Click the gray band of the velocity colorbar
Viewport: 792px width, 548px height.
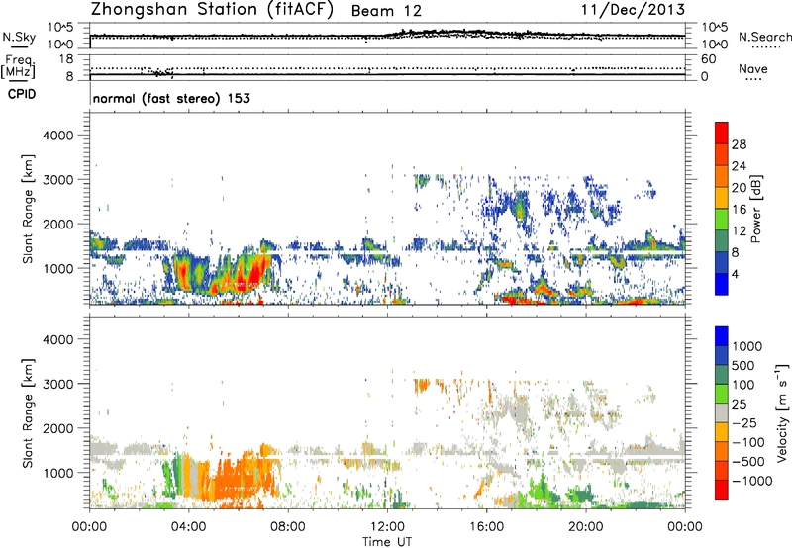[722, 412]
